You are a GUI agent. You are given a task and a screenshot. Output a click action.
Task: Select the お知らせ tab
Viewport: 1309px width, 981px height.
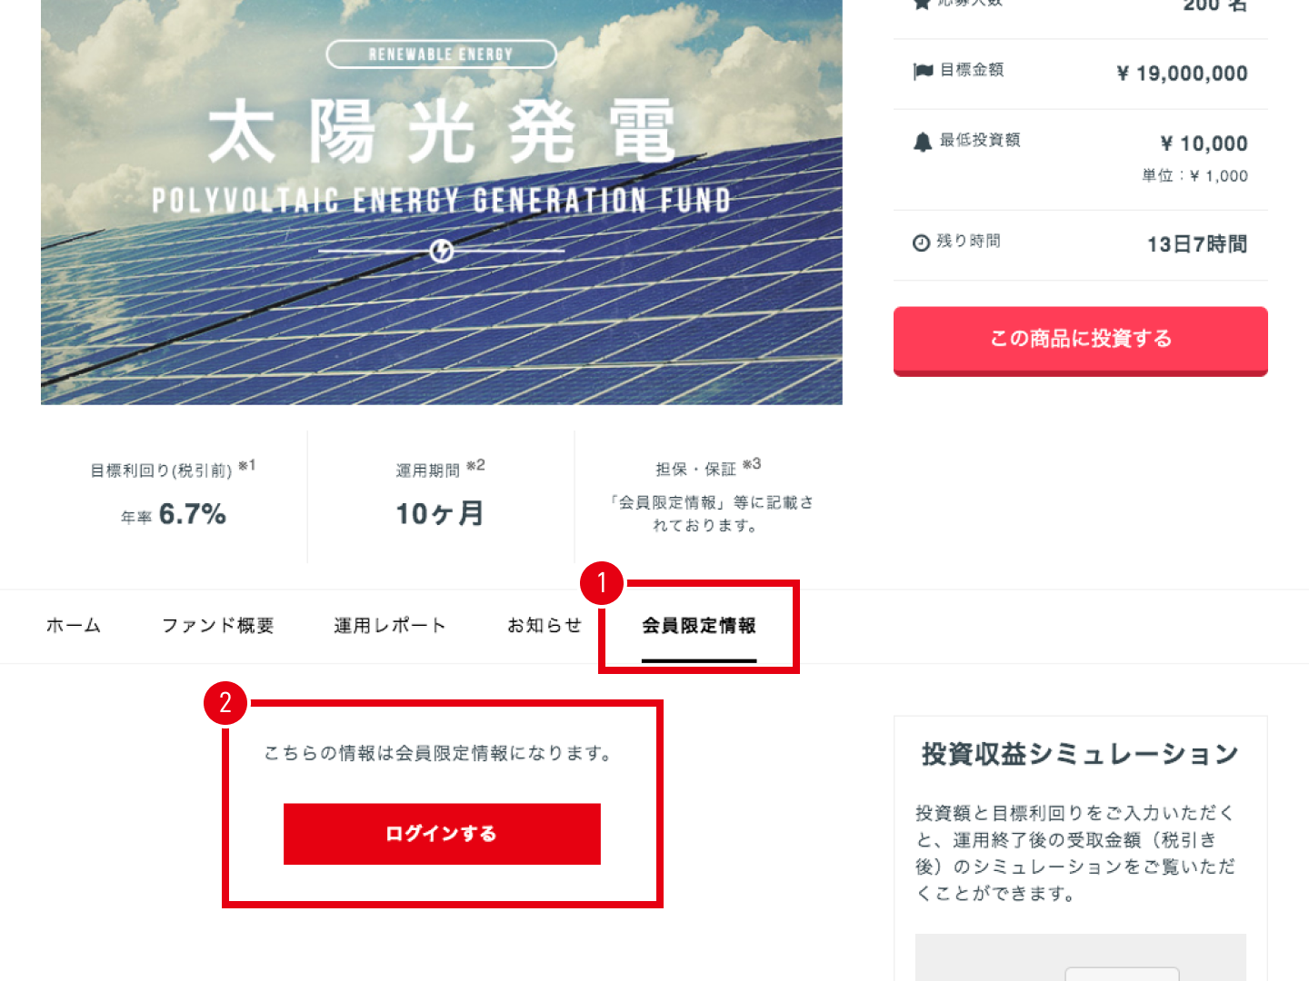click(x=545, y=626)
